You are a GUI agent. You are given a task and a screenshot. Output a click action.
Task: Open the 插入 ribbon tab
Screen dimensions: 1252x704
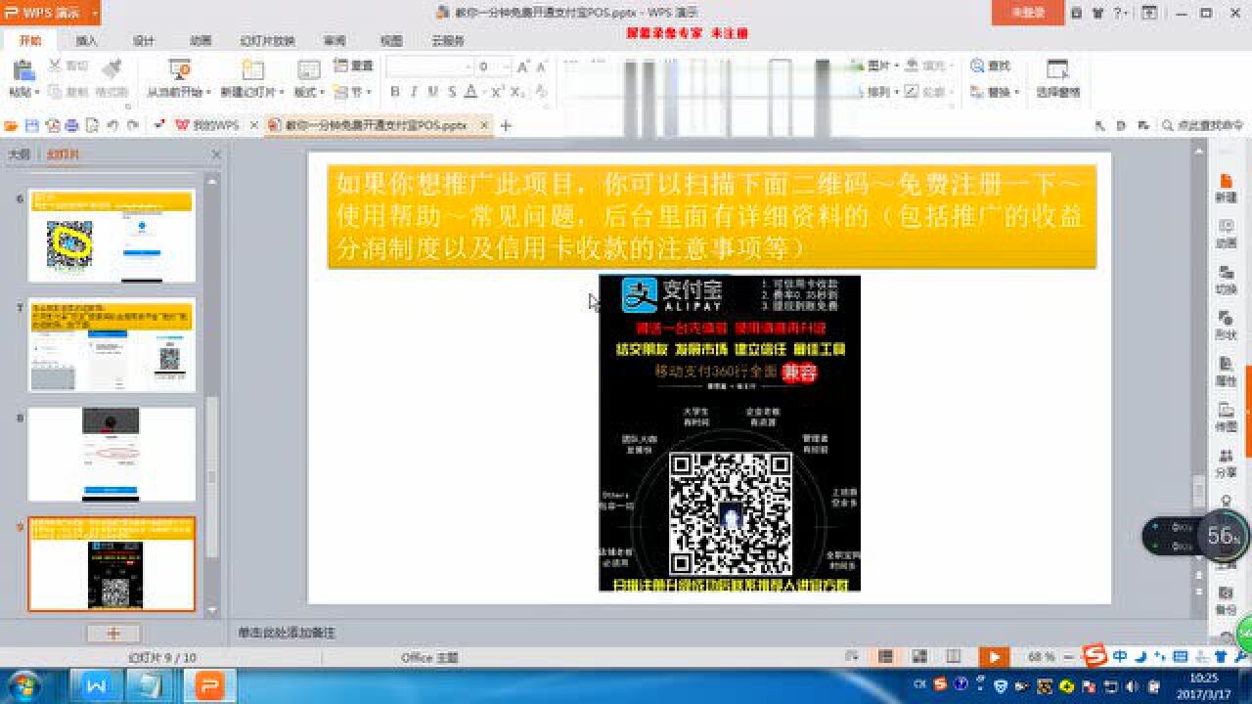(87, 41)
